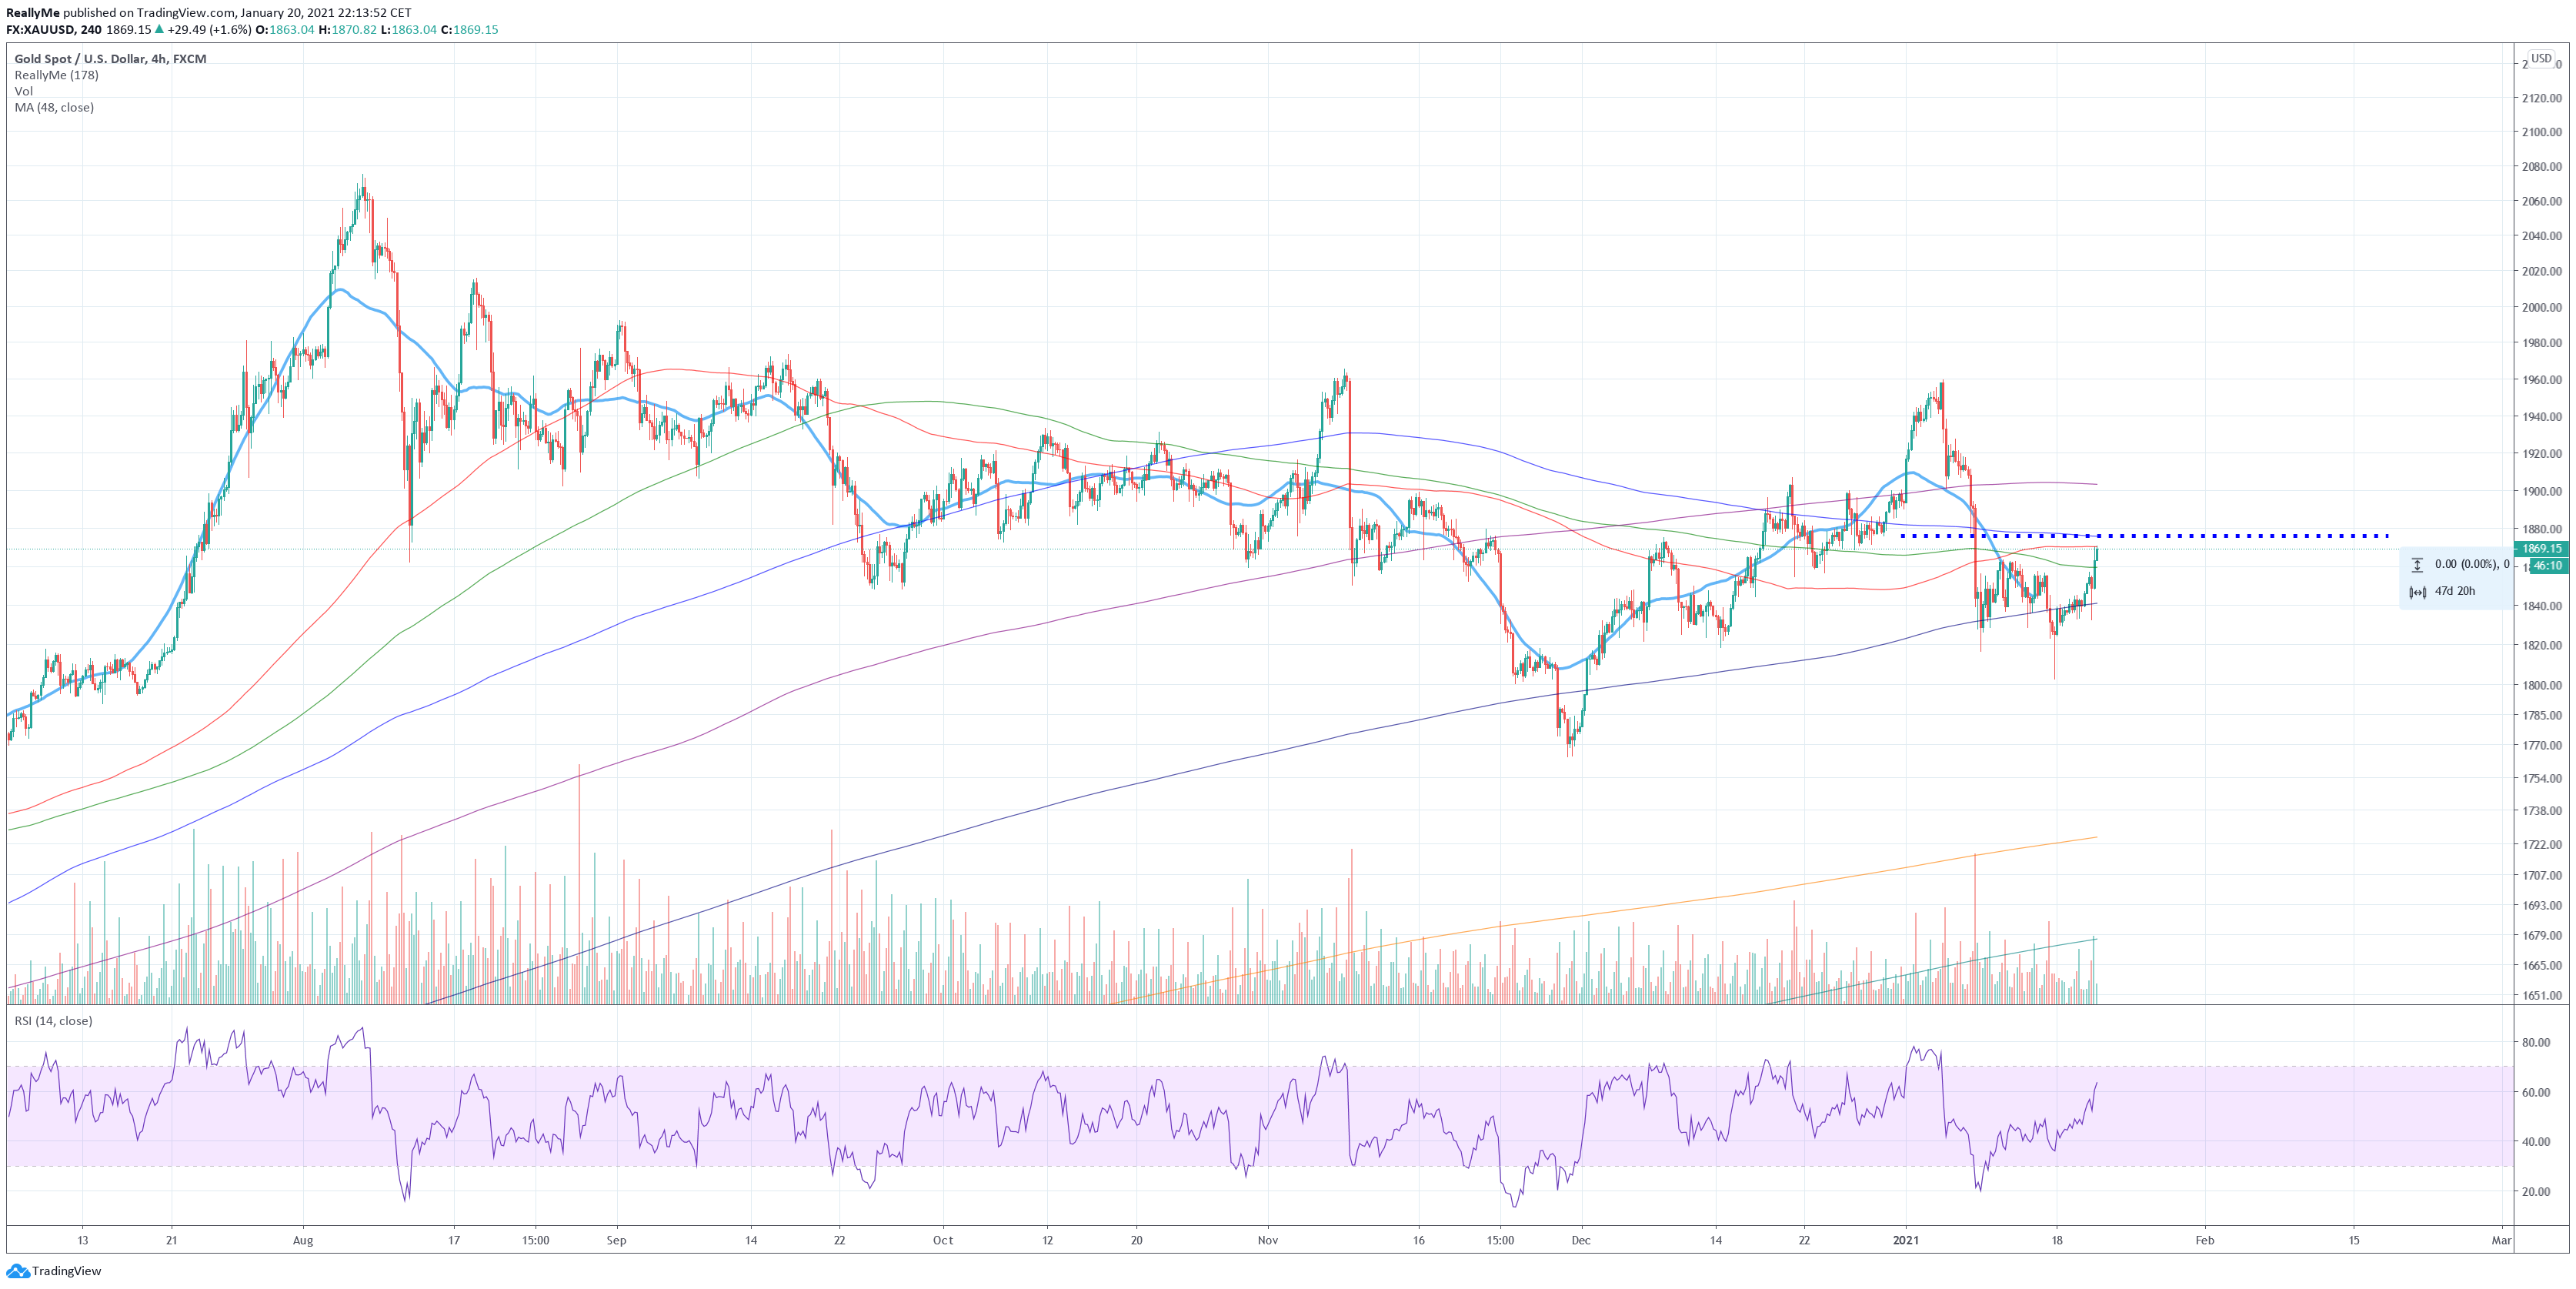This screenshot has width=2576, height=1289.
Task: Select the Gold Spot / U.S. Dollar chart title
Action: 110,59
